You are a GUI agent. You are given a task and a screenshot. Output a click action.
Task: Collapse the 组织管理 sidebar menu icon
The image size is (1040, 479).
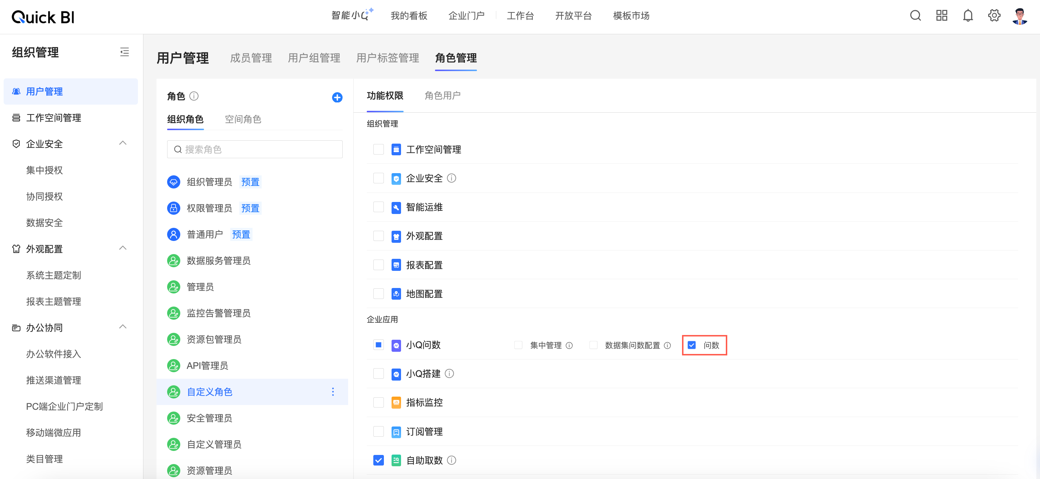(124, 52)
